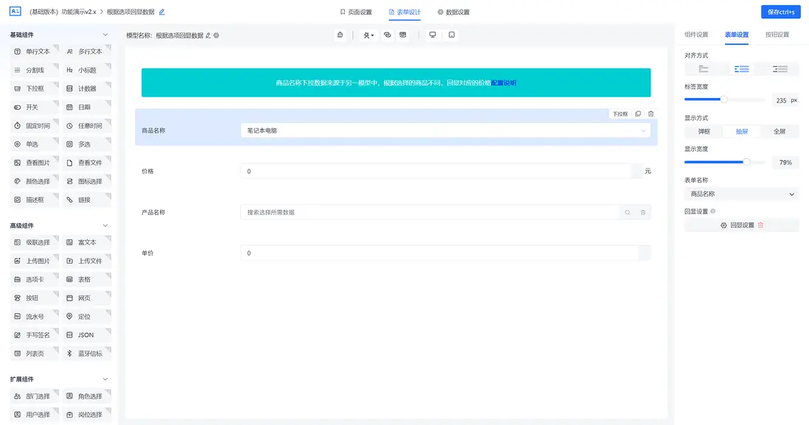This screenshot has width=809, height=425.
Task: Adjust the 显示宽度 slider
Action: pos(746,162)
